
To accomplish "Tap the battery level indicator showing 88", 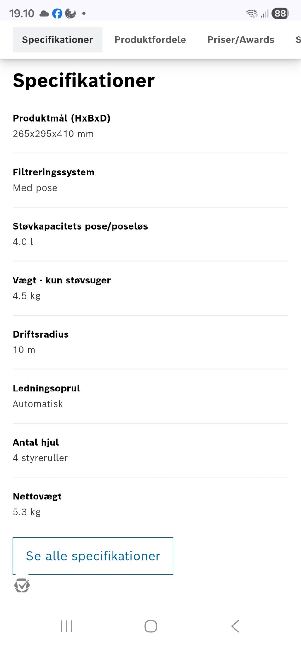I will (280, 14).
